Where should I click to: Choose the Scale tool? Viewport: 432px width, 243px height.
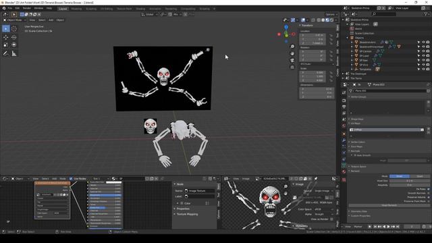[6, 45]
